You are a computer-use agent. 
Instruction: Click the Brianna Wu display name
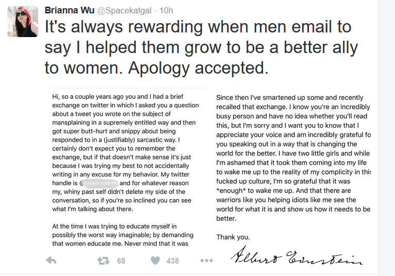70,10
